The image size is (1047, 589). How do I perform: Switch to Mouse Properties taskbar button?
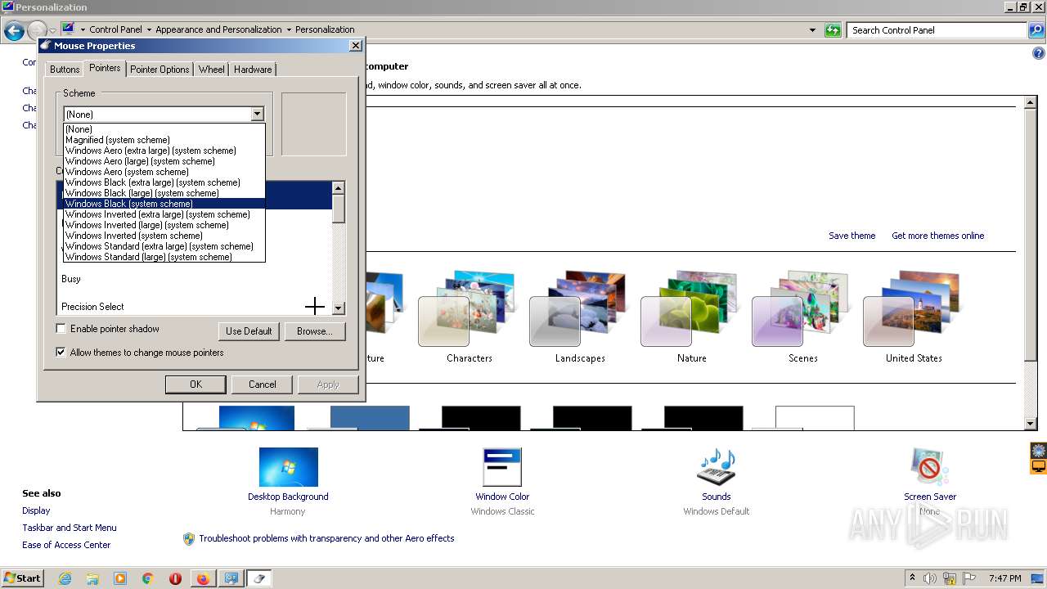(x=259, y=578)
